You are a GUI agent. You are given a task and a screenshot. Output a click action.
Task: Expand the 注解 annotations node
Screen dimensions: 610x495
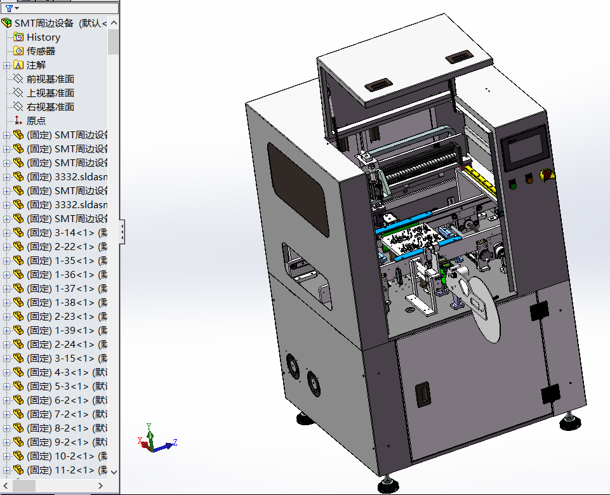coord(6,65)
